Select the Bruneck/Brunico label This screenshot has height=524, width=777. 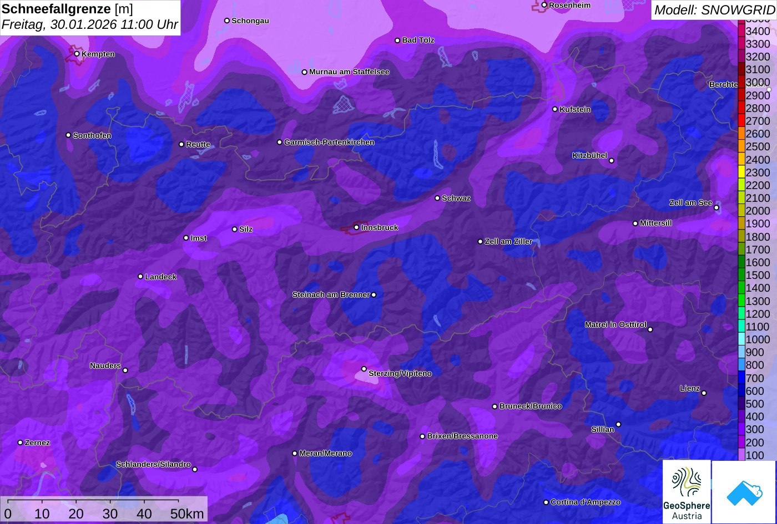pyautogui.click(x=531, y=406)
